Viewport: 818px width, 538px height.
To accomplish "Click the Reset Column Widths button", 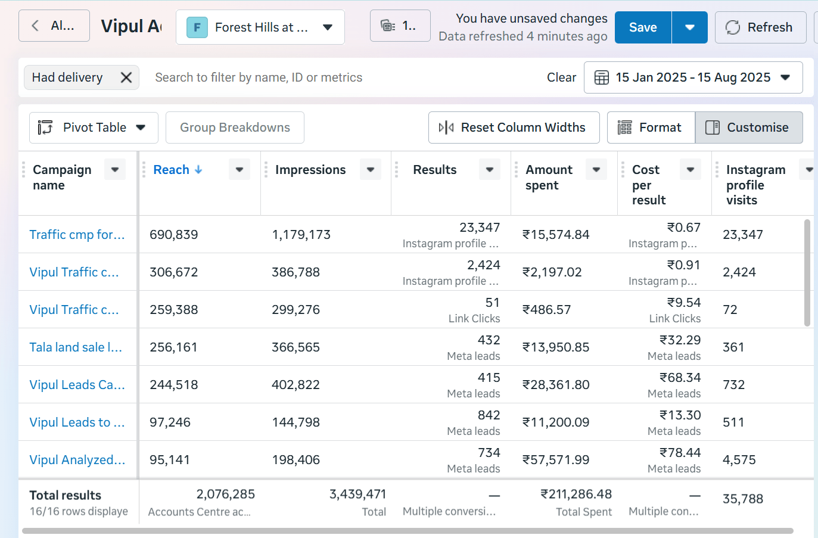I will pos(514,127).
